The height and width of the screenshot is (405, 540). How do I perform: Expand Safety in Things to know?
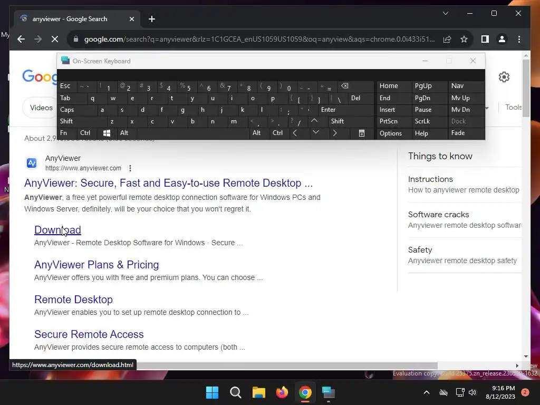pyautogui.click(x=464, y=255)
